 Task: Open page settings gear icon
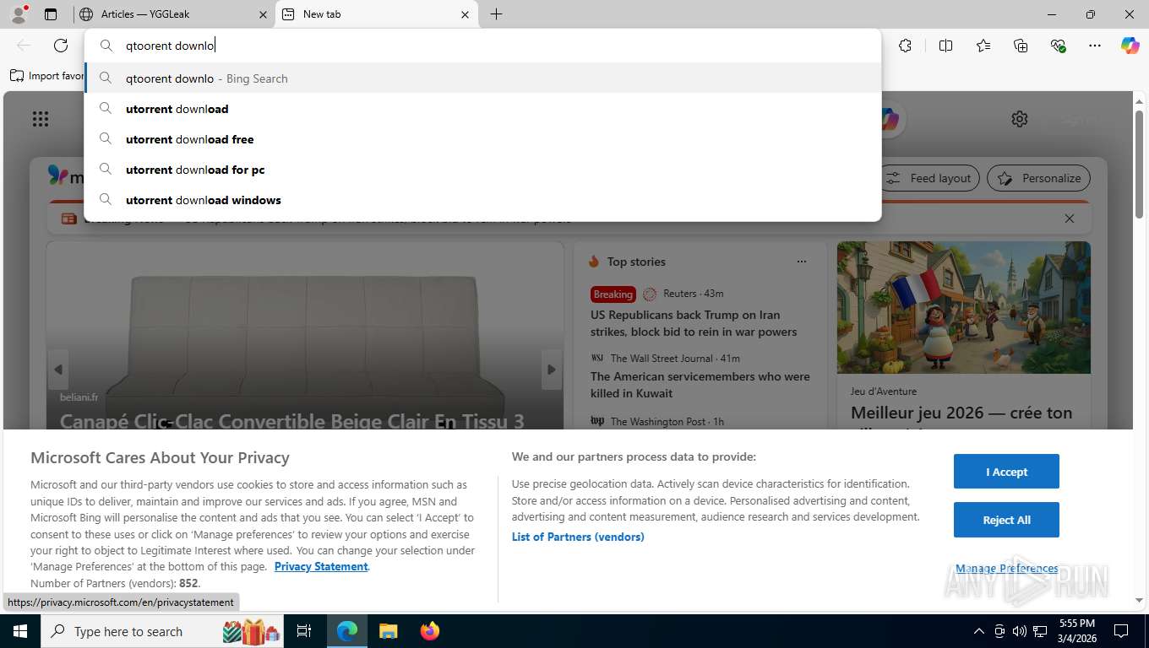click(1020, 119)
